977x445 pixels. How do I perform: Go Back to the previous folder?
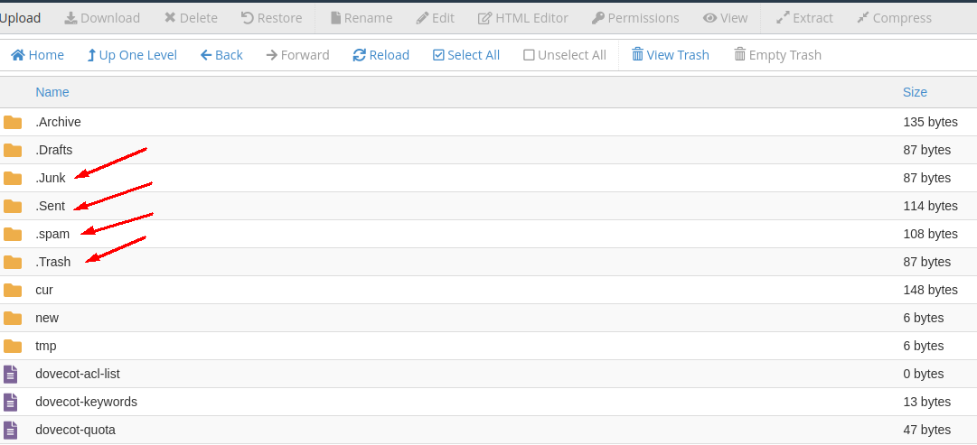pyautogui.click(x=221, y=55)
